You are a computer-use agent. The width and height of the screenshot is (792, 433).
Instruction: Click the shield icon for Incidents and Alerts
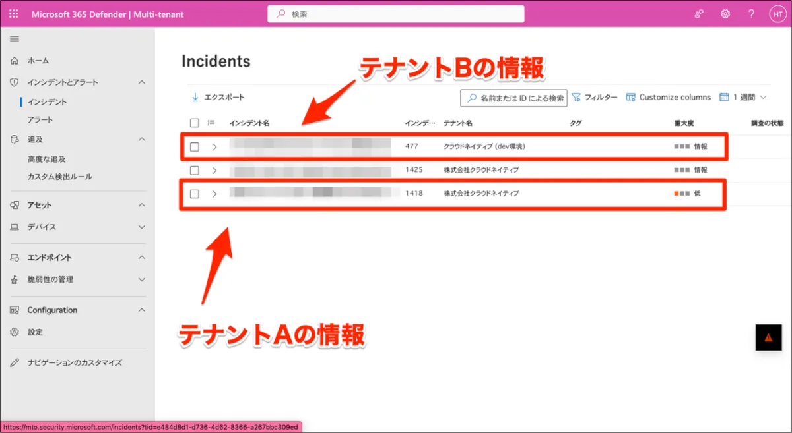(x=15, y=82)
